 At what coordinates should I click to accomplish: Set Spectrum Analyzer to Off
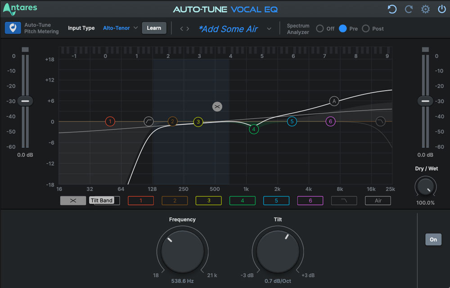coord(319,28)
